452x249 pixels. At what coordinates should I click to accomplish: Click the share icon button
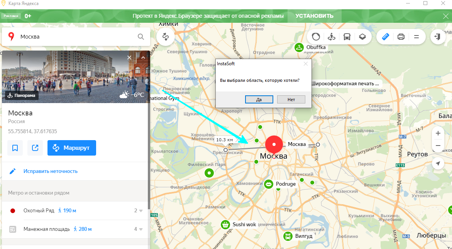pyautogui.click(x=35, y=148)
